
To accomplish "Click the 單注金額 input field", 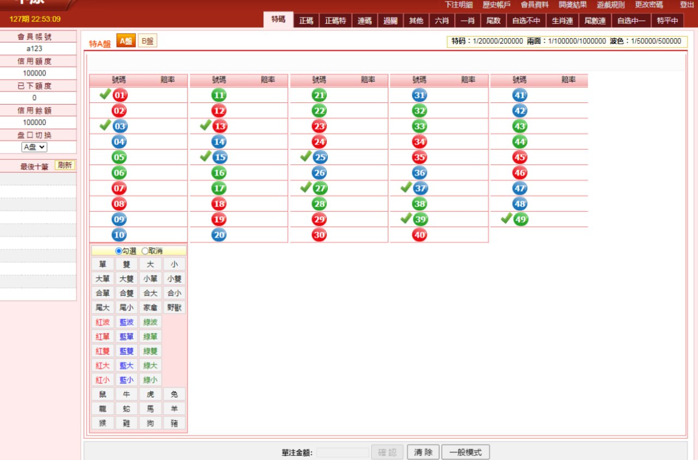I will (x=342, y=452).
